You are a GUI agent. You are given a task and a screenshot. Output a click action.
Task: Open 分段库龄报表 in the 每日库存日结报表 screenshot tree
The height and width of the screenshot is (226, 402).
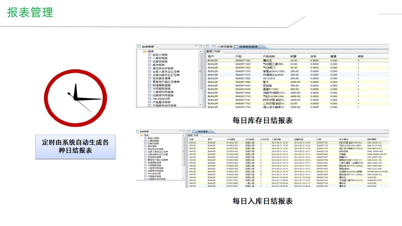click(162, 88)
